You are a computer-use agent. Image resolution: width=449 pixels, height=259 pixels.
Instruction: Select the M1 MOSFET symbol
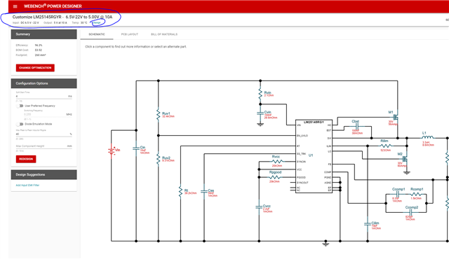pyautogui.click(x=396, y=117)
